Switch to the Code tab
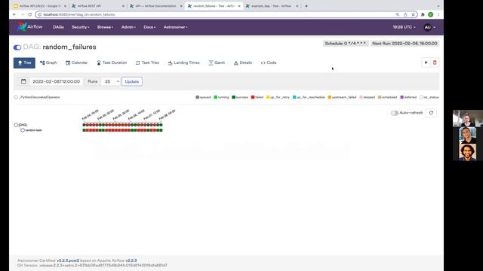Viewport: 483px width, 271px height. (x=269, y=62)
